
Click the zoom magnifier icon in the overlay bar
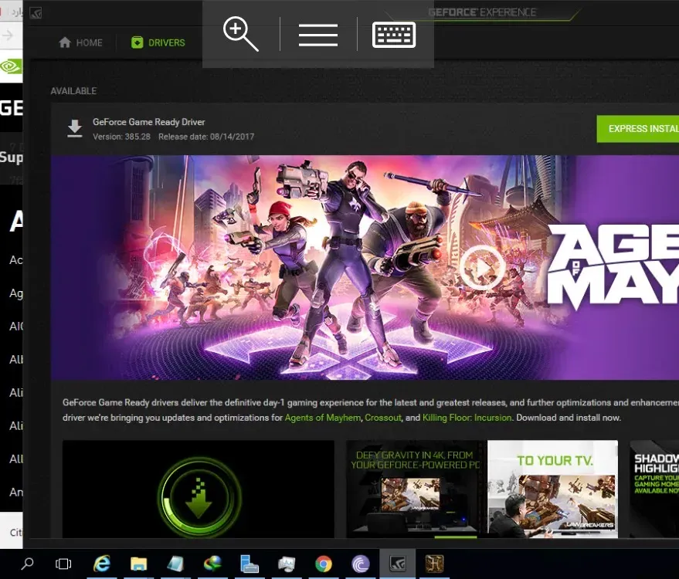241,34
